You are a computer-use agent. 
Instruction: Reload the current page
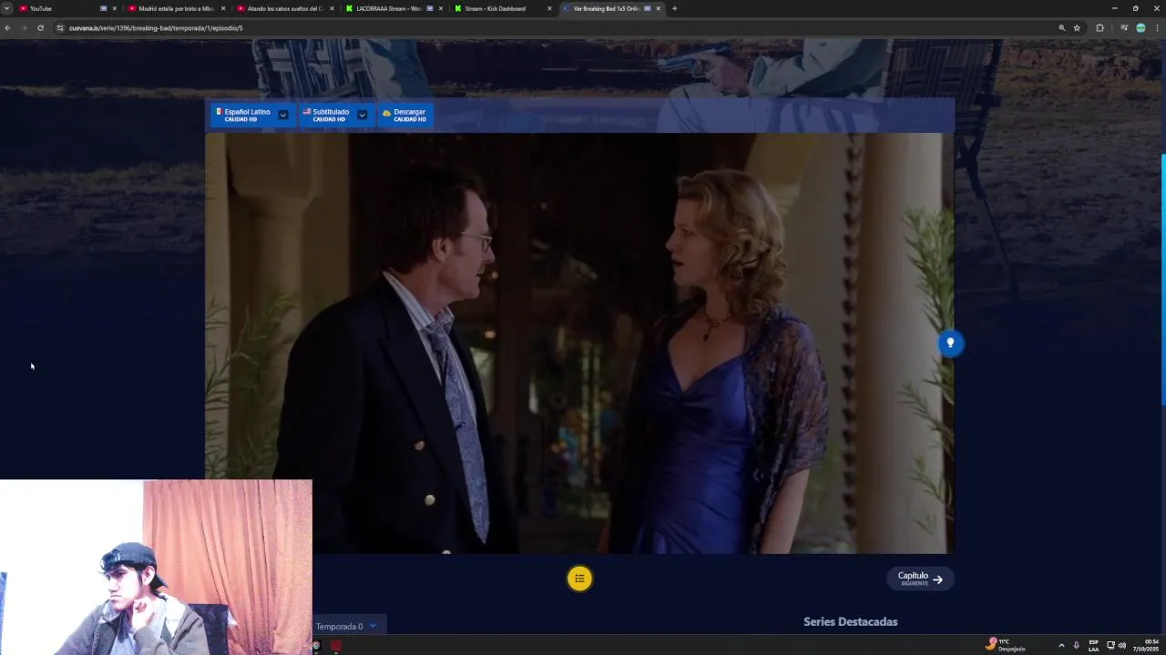(40, 28)
